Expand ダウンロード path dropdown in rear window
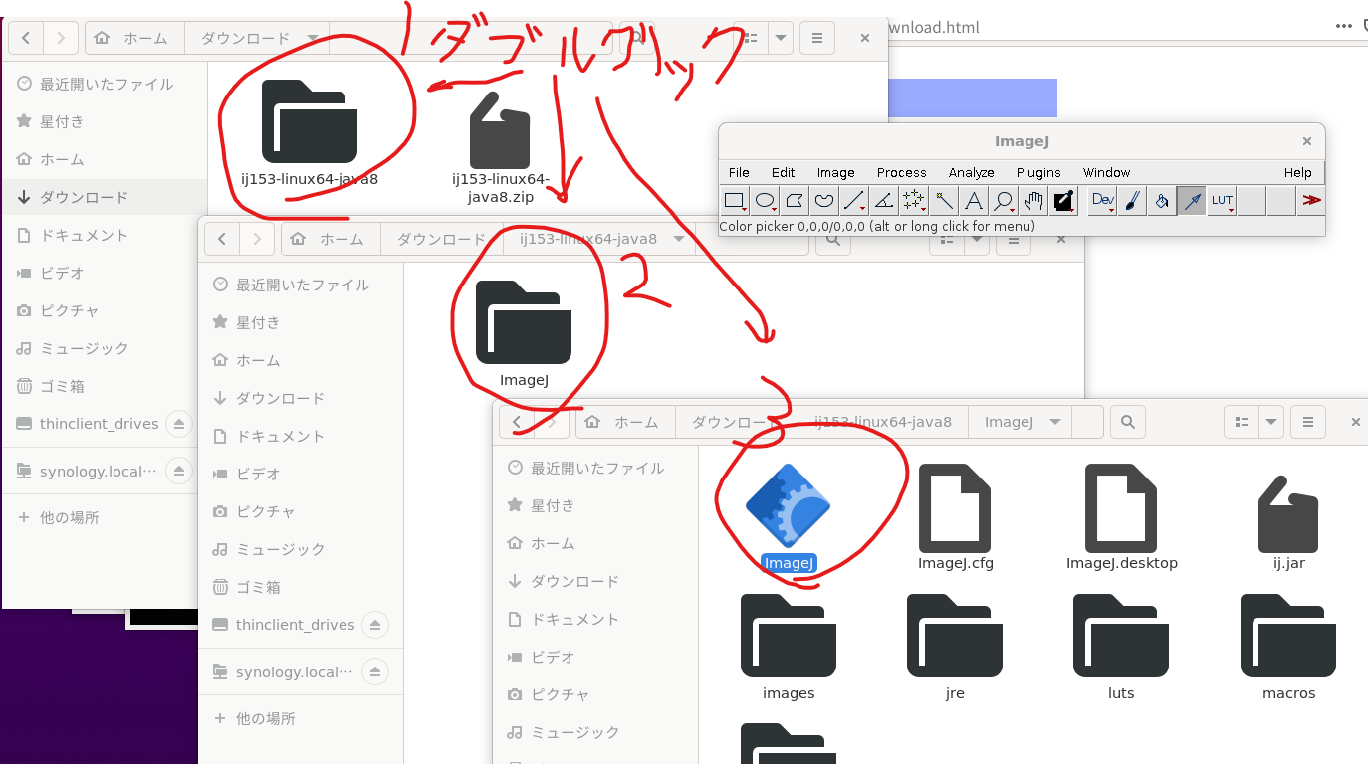1368x764 pixels. [314, 39]
